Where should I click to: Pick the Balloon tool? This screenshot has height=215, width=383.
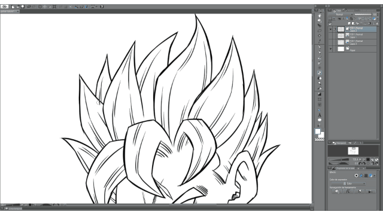[x=320, y=120]
